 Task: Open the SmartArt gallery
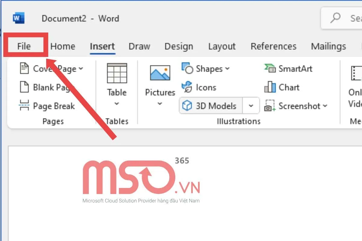288,69
